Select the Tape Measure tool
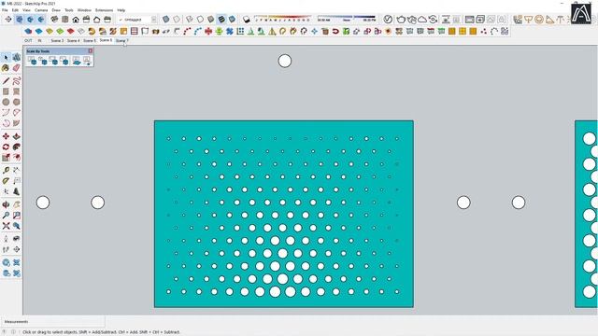 (6, 170)
